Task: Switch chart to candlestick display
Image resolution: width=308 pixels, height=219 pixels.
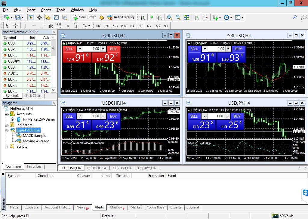Action: pos(151,17)
